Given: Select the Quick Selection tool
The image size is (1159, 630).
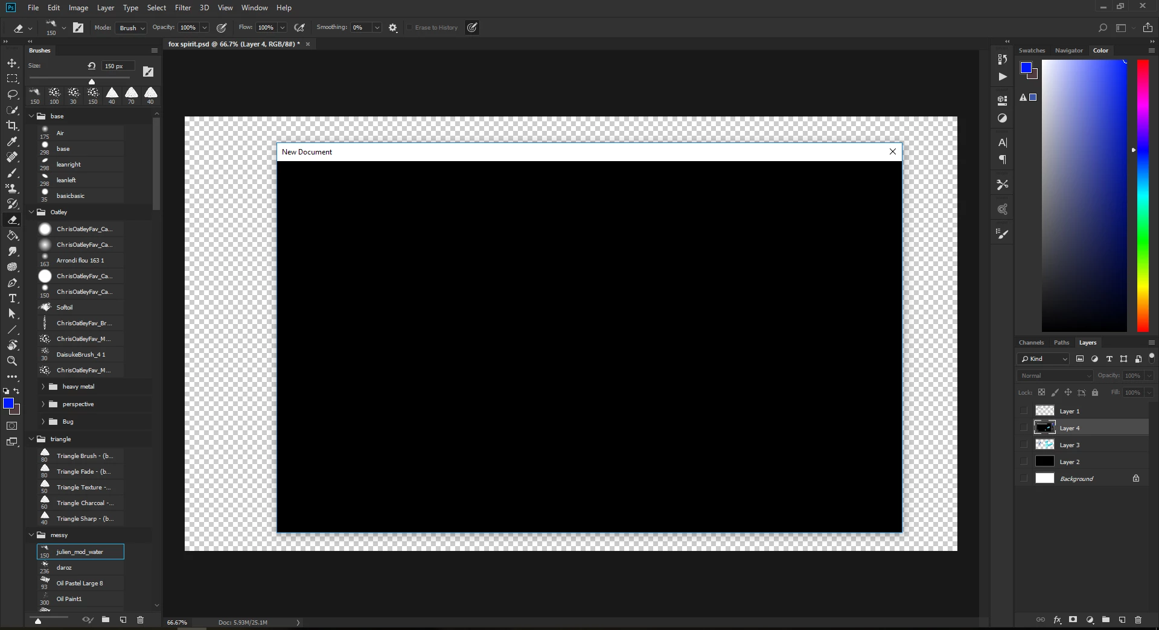Looking at the screenshot, I should [12, 110].
